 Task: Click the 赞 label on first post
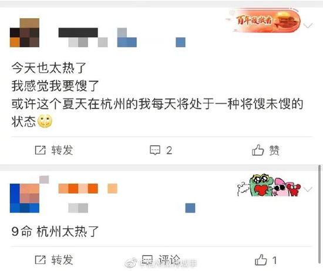coord(274,150)
